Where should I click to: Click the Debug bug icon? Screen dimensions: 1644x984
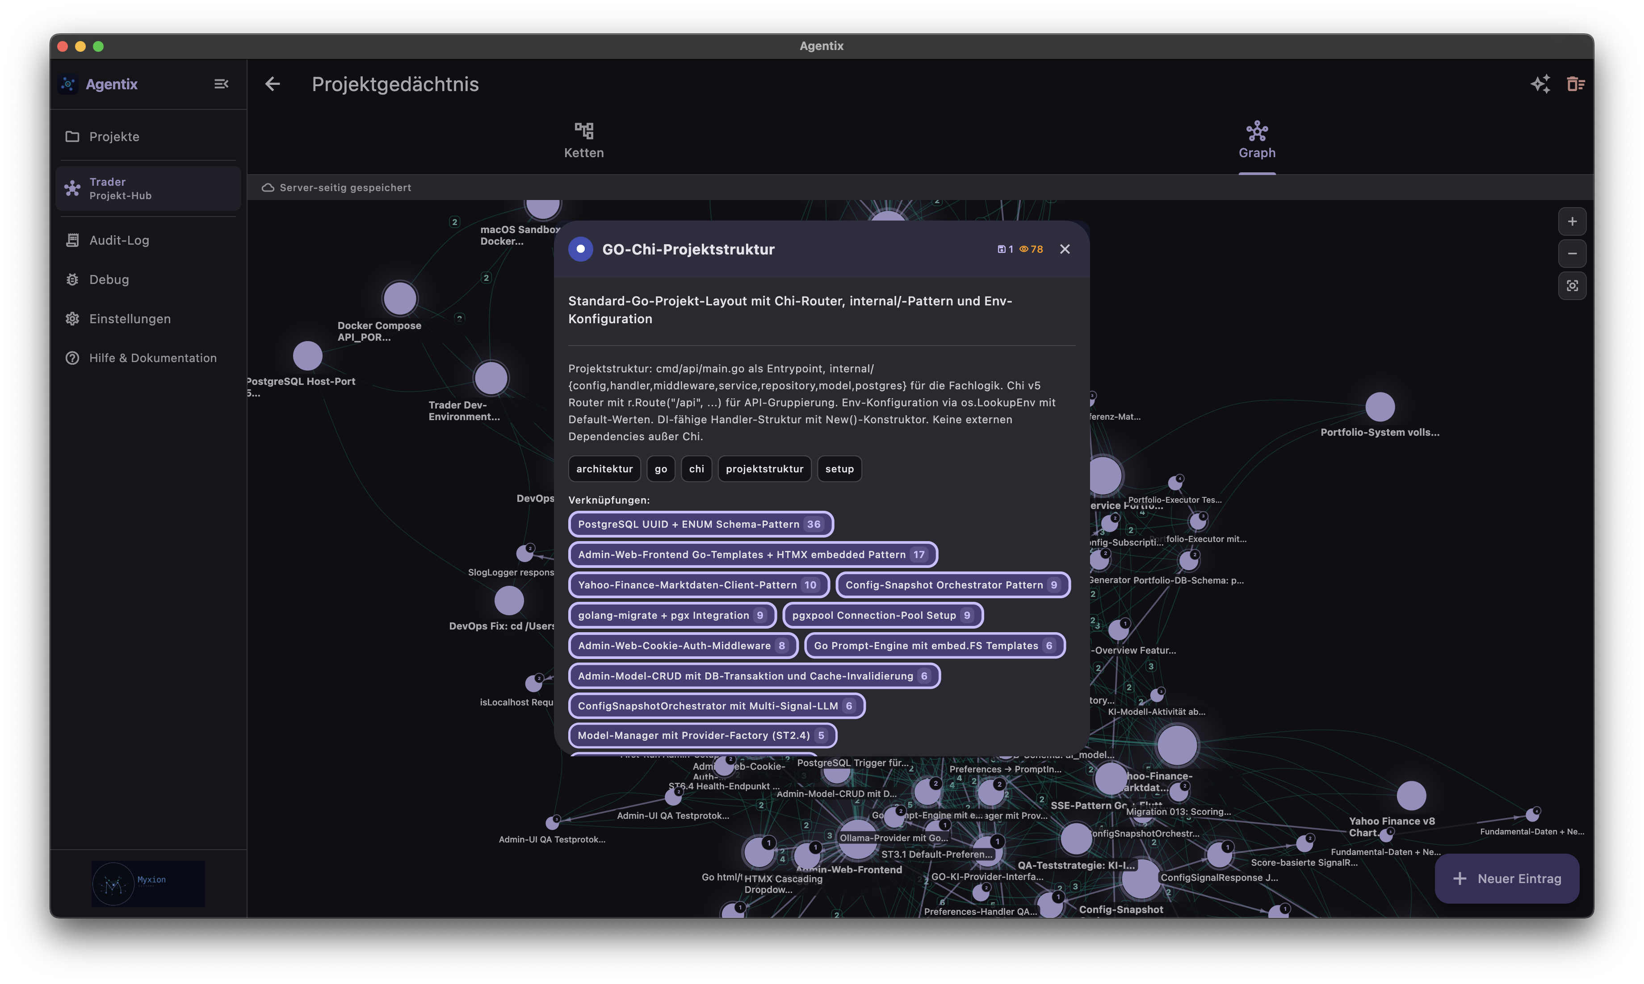72,279
